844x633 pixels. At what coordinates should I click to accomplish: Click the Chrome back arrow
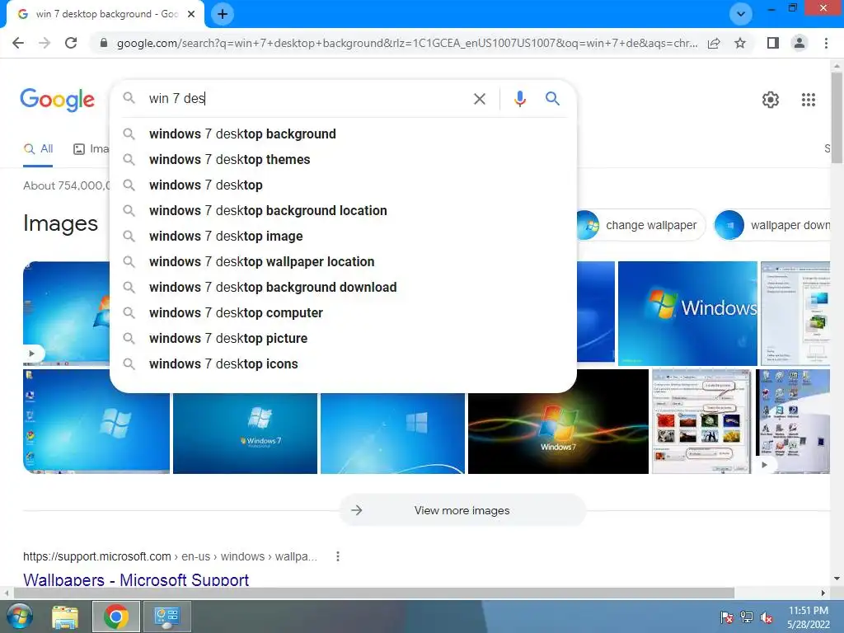pyautogui.click(x=18, y=43)
